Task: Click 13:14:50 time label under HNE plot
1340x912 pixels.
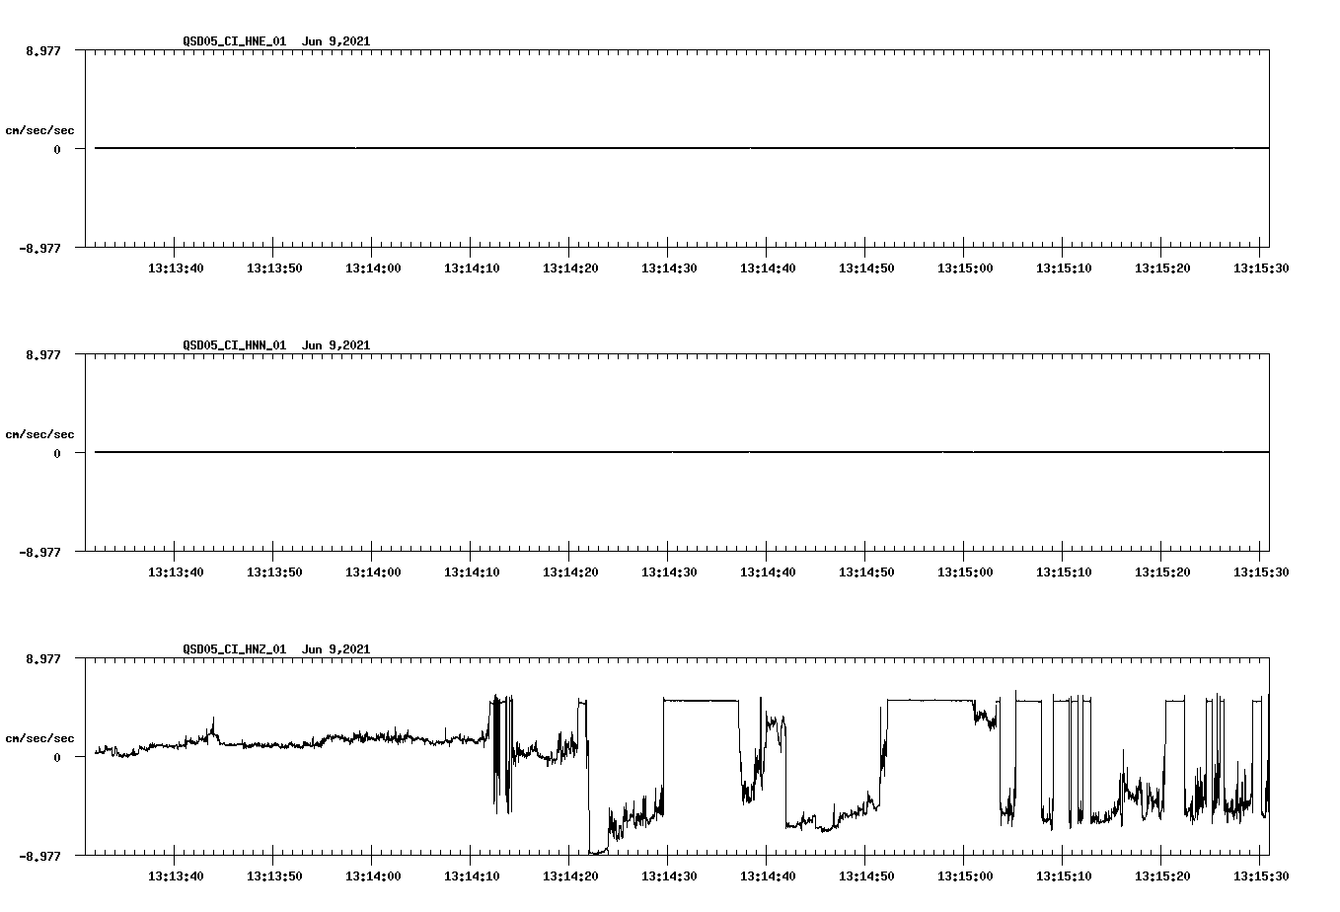Action: [x=866, y=268]
